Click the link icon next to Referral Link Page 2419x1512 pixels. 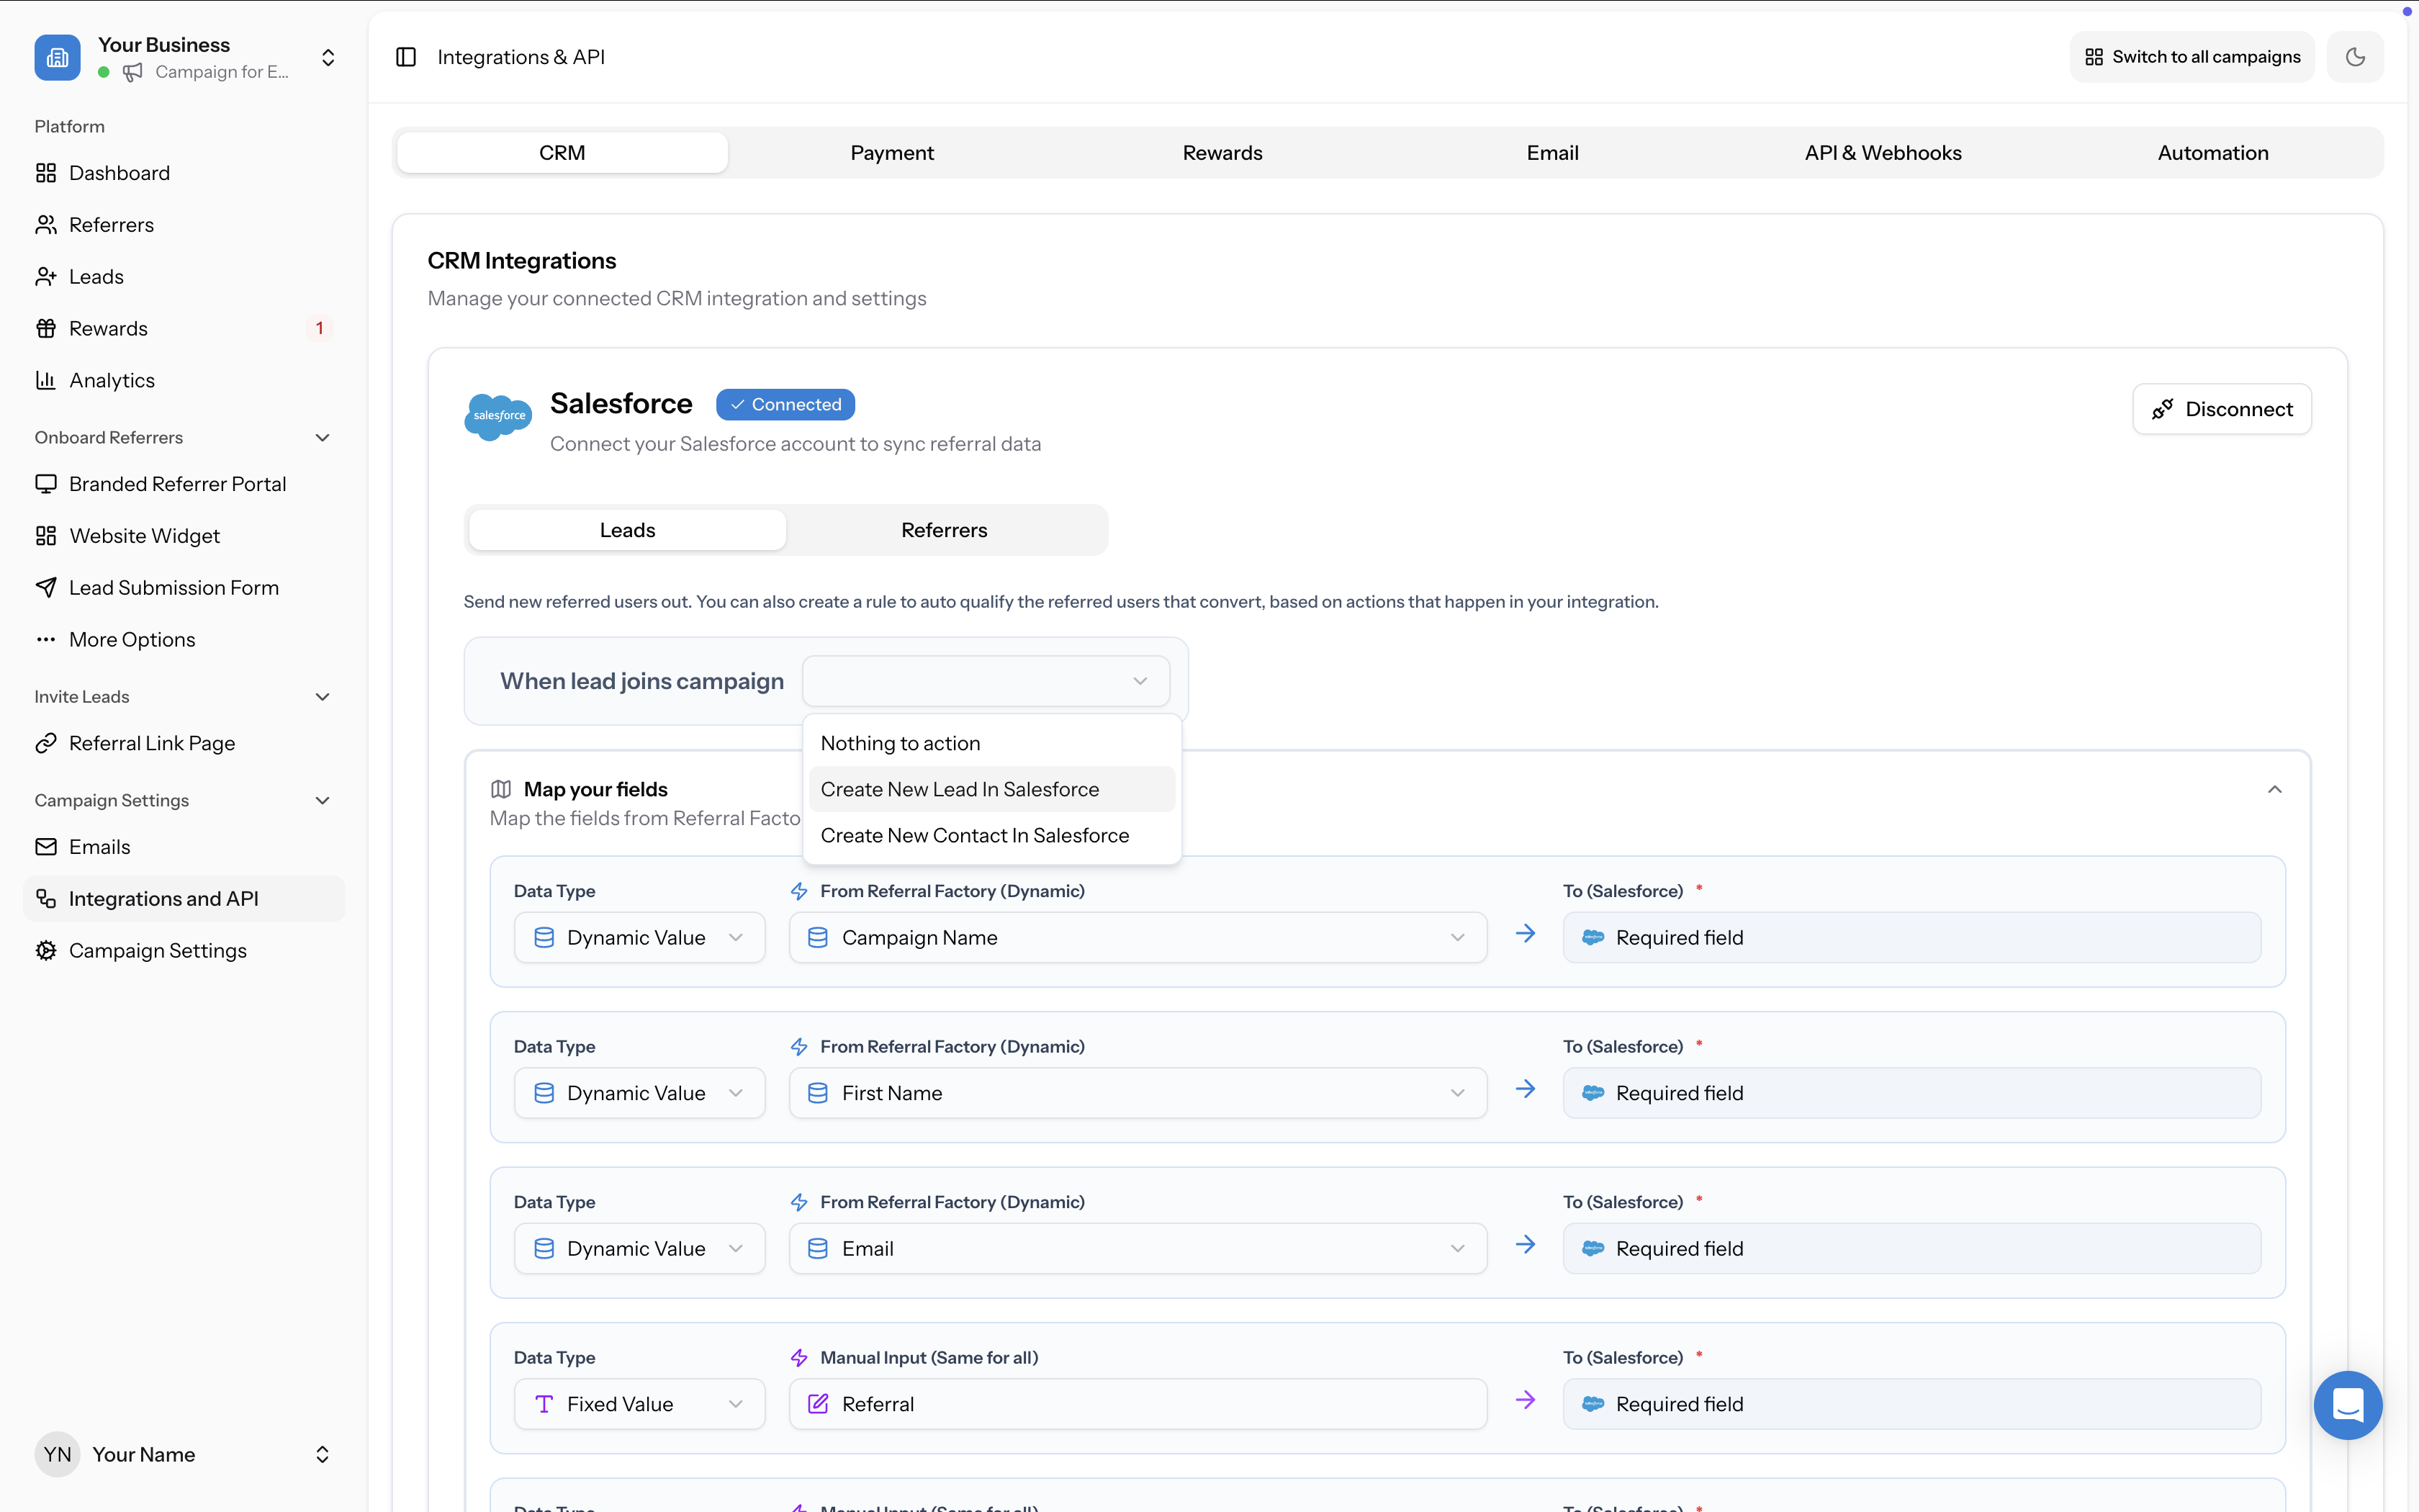point(46,743)
